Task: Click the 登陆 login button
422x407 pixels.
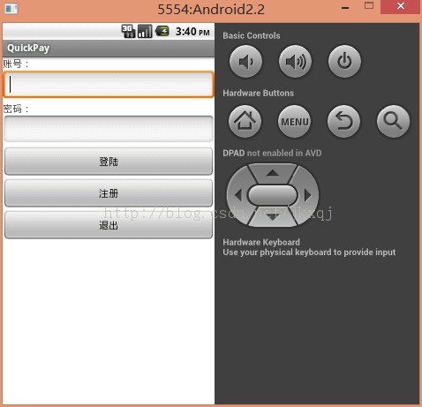Action: coord(109,162)
